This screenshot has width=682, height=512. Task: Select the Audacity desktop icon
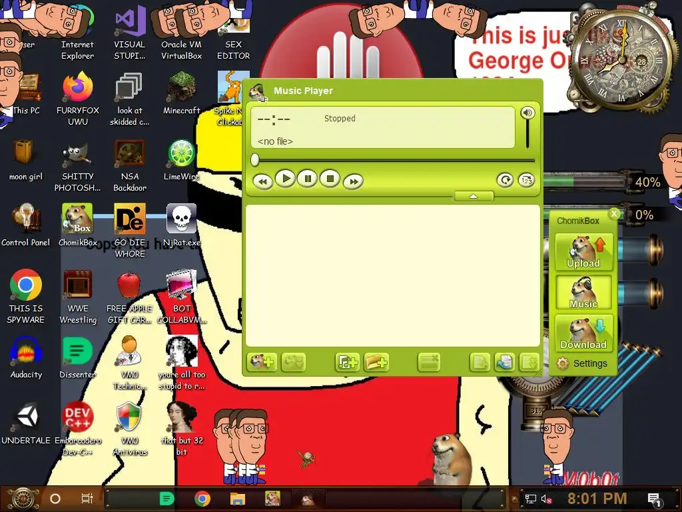point(26,358)
